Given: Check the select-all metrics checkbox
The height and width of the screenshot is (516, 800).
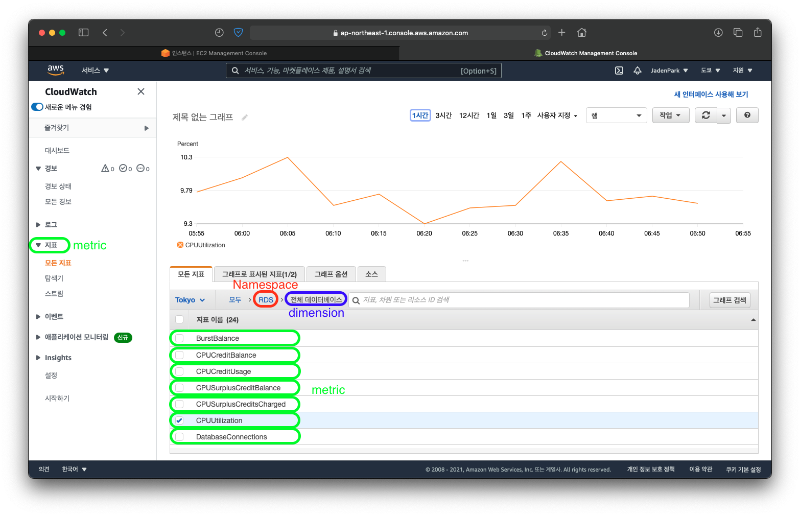Looking at the screenshot, I should 179,319.
